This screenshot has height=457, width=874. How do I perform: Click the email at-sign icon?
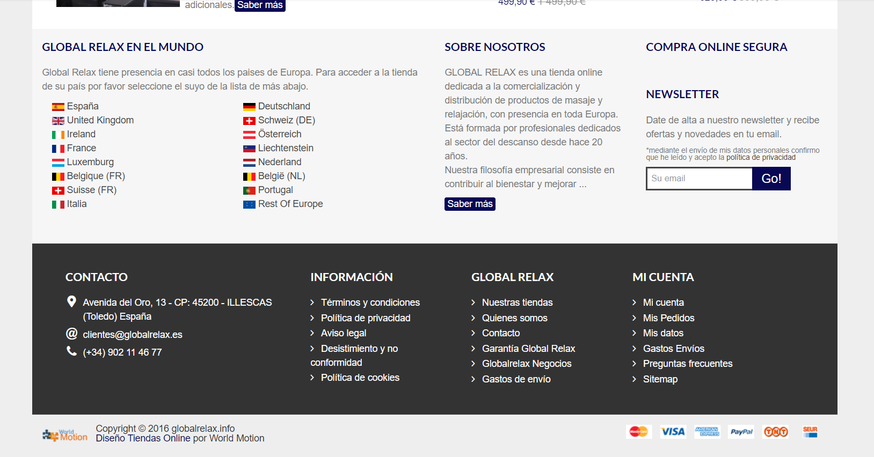[x=71, y=334]
